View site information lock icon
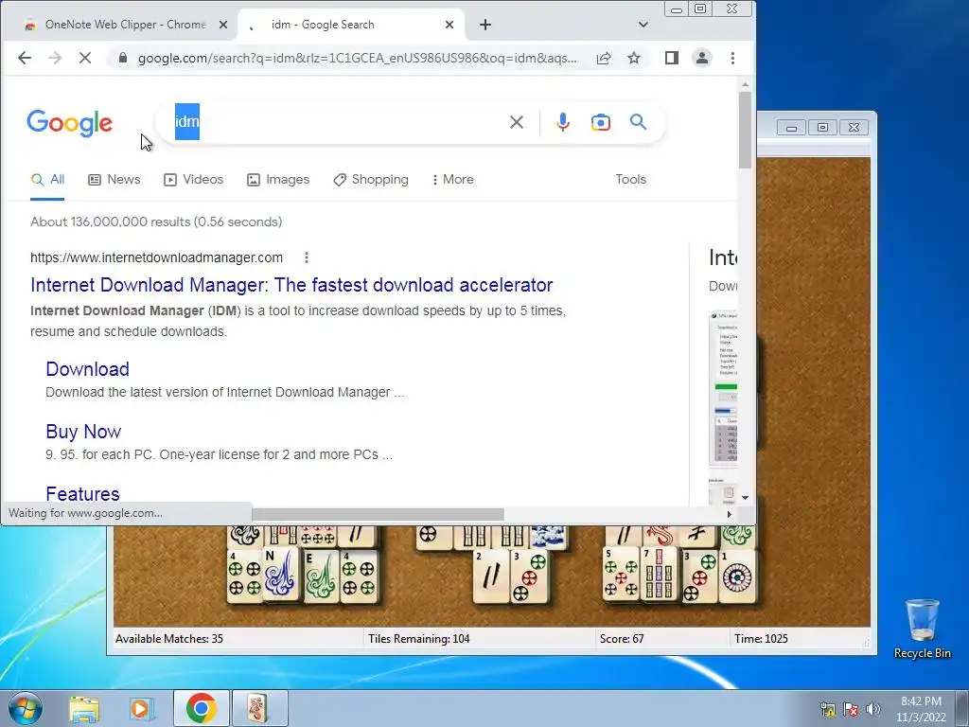969x727 pixels. coord(123,58)
